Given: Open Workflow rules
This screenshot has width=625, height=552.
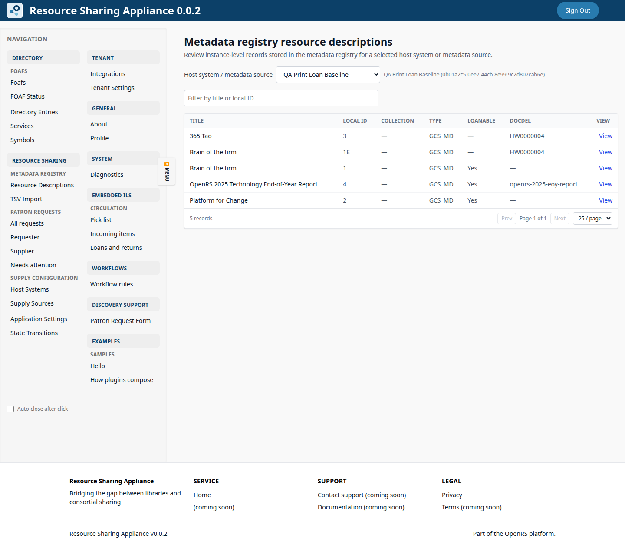Looking at the screenshot, I should (x=112, y=284).
